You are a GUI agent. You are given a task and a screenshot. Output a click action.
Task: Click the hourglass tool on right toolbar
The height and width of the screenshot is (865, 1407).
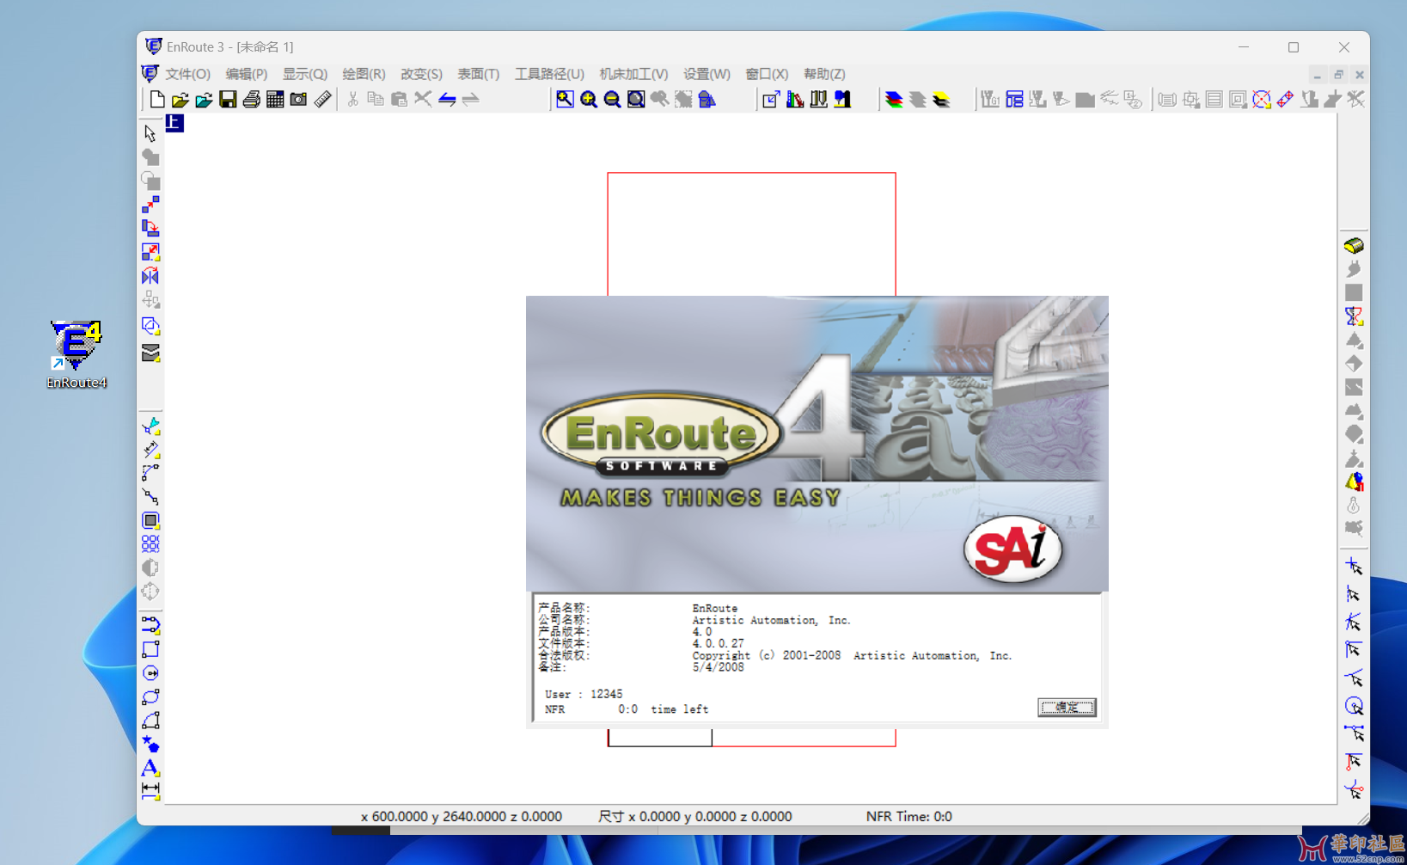(x=1354, y=316)
